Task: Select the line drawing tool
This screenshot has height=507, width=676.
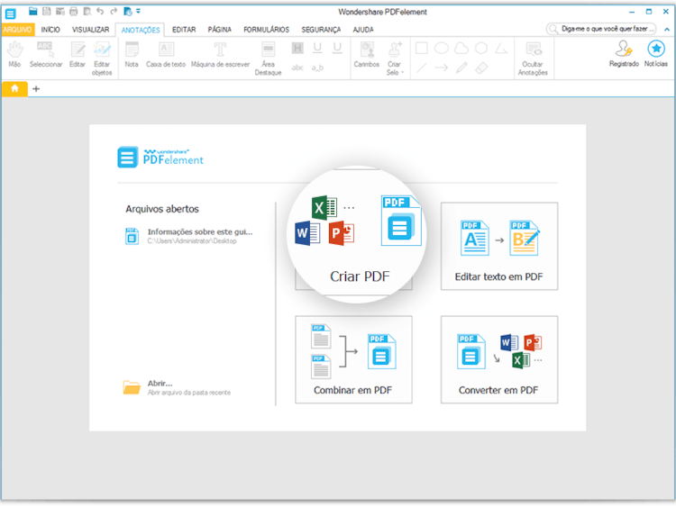Action: (x=422, y=68)
